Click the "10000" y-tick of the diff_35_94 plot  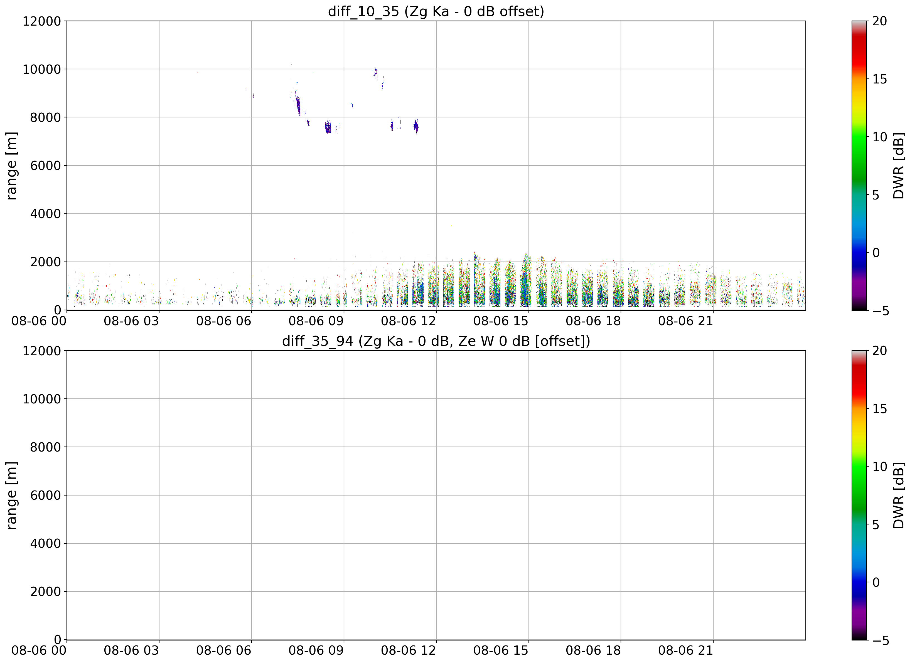point(41,399)
